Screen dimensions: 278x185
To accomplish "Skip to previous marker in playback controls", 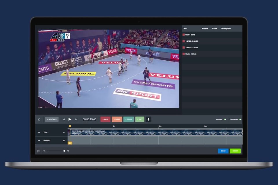I will [x=64, y=119].
